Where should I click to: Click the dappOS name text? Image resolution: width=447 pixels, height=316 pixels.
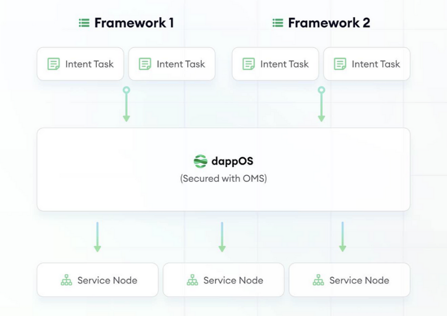232,161
